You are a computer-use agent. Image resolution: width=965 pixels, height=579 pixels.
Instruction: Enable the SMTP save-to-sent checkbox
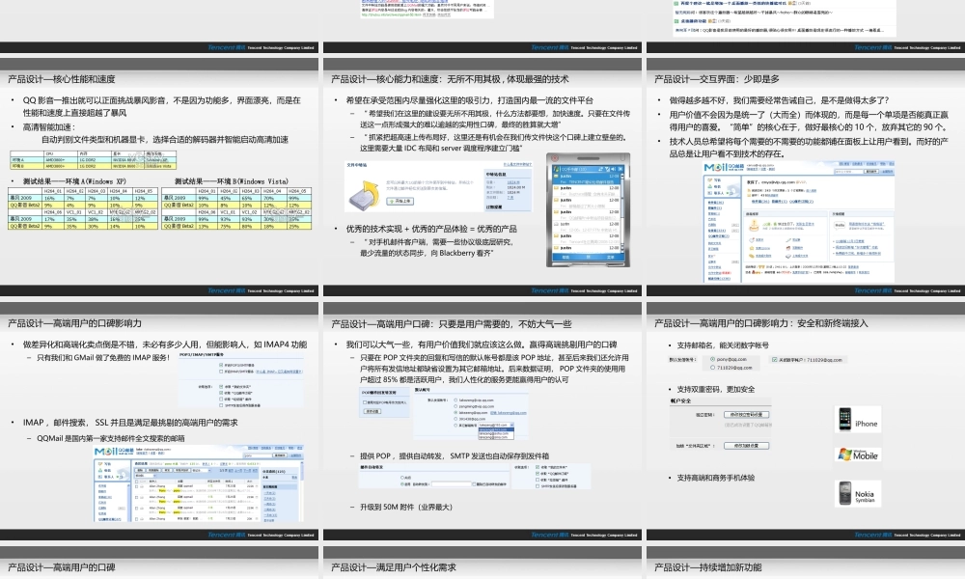537,487
